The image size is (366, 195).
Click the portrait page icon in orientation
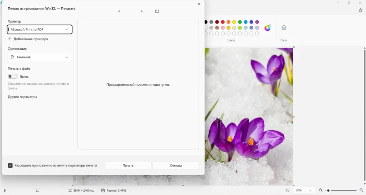pyautogui.click(x=12, y=57)
